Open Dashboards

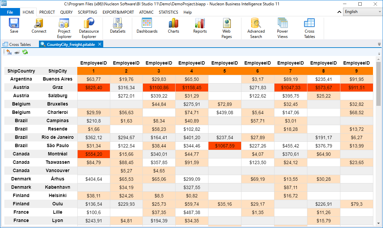(147, 26)
